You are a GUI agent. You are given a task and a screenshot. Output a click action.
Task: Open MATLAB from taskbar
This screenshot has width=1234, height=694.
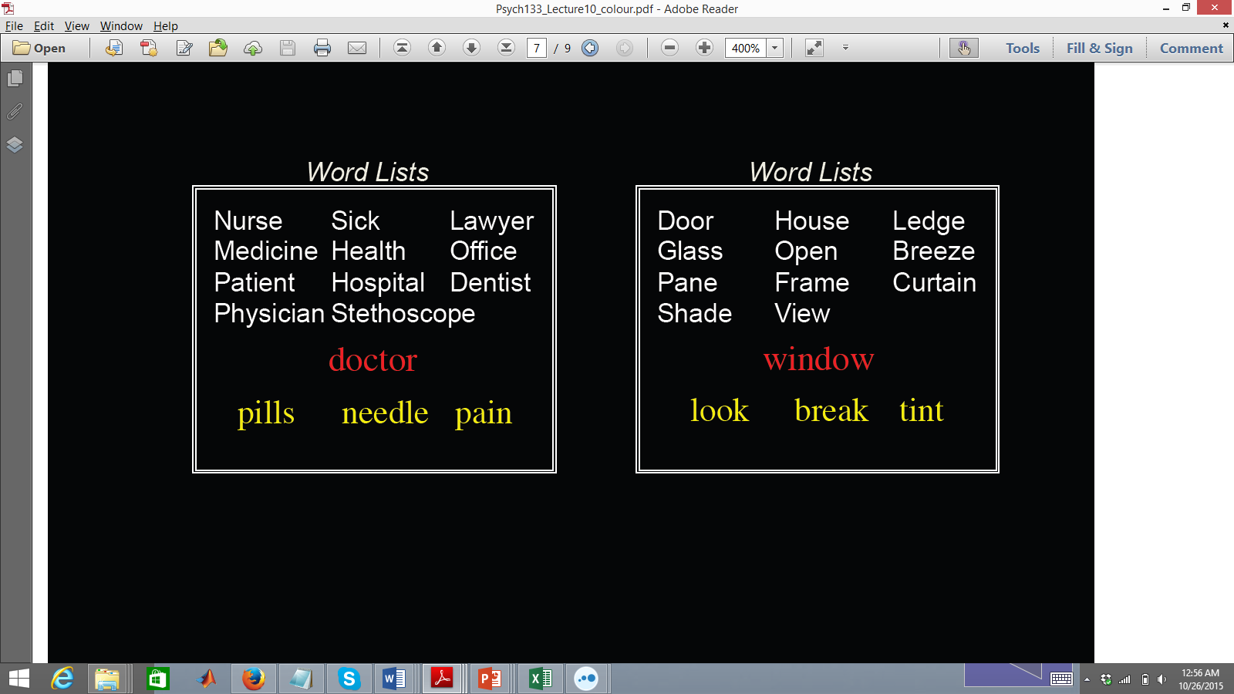click(207, 679)
